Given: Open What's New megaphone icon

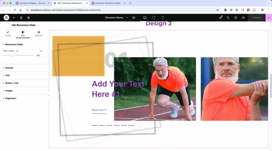Looking at the screenshot, I should point(220,17).
